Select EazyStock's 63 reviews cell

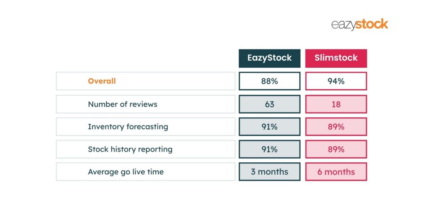tap(269, 104)
